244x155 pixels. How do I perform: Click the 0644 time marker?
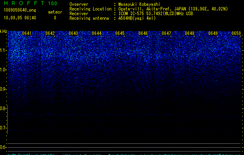(97, 33)
